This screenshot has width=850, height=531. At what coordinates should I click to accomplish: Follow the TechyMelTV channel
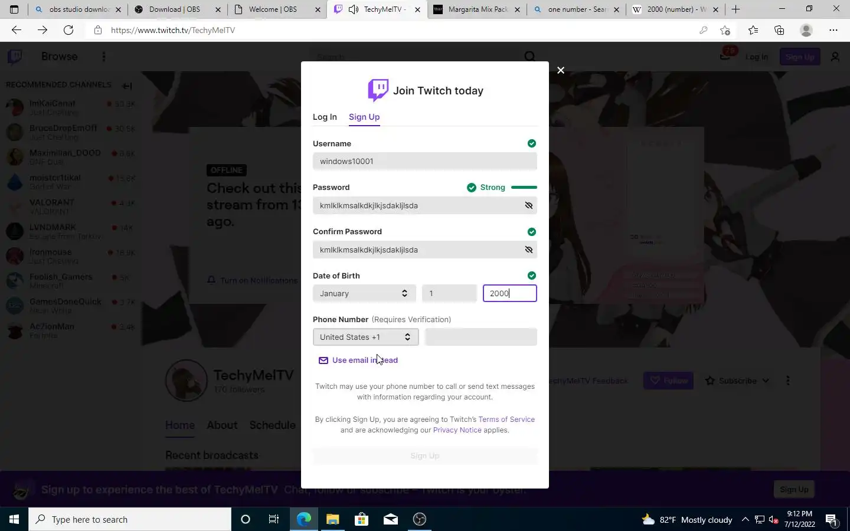coord(669,381)
